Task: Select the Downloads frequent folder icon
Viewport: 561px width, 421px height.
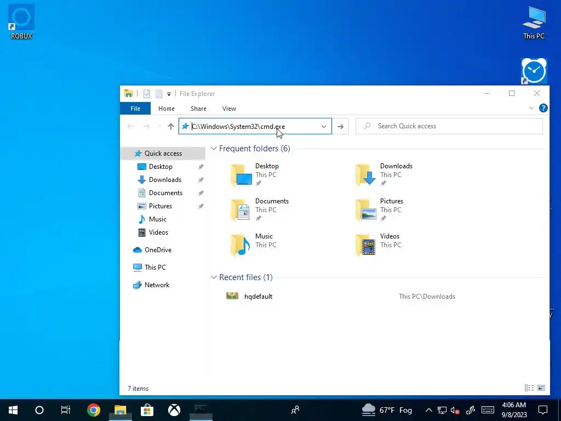Action: (x=365, y=175)
